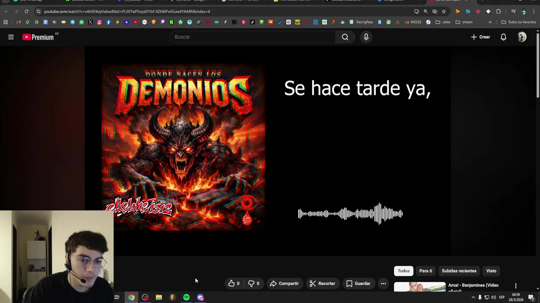Open Chrome extensions puzzle icon

498,11
